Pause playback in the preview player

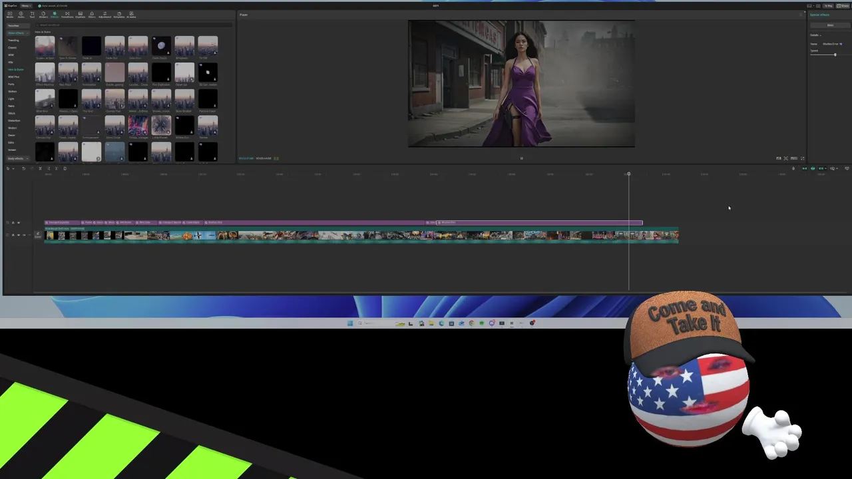coord(521,158)
